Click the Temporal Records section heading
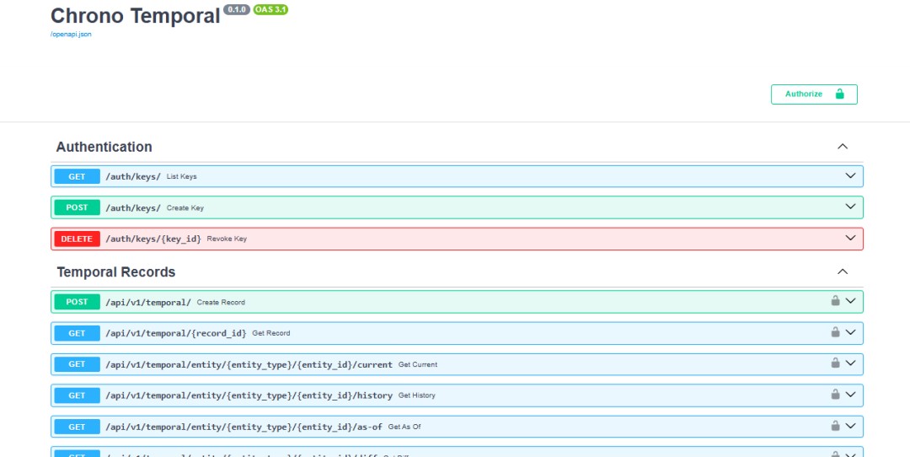 116,272
